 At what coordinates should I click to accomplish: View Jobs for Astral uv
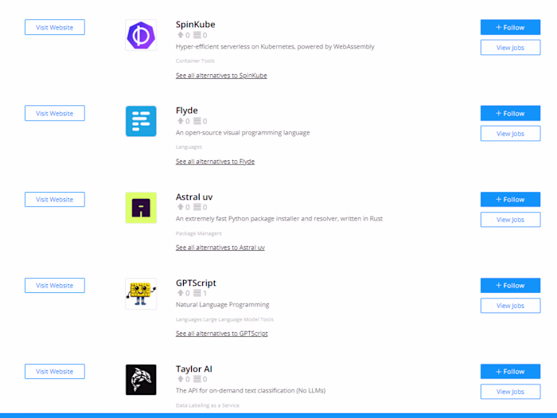(511, 220)
